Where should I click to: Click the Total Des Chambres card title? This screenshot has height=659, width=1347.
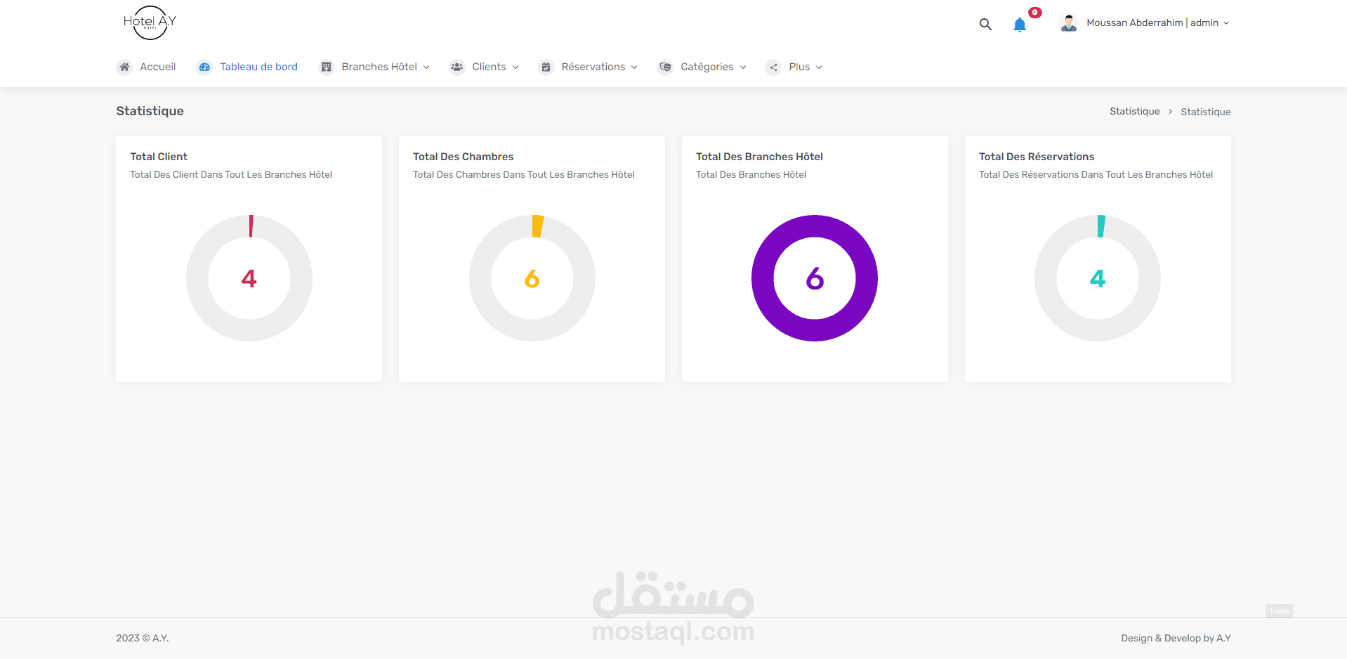point(464,157)
